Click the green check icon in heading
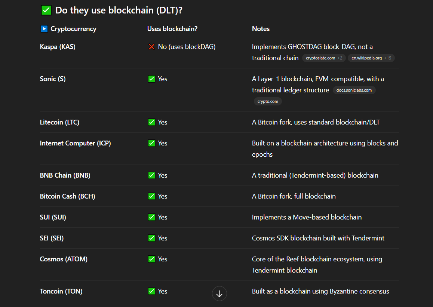Image resolution: width=433 pixels, height=307 pixels. pyautogui.click(x=46, y=10)
